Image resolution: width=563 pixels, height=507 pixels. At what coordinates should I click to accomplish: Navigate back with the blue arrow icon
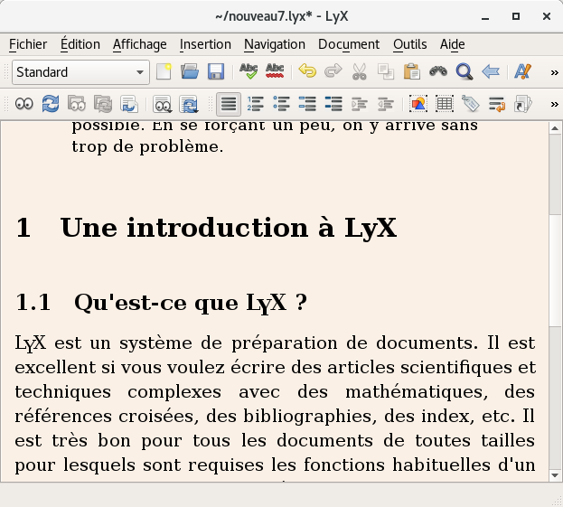[491, 71]
